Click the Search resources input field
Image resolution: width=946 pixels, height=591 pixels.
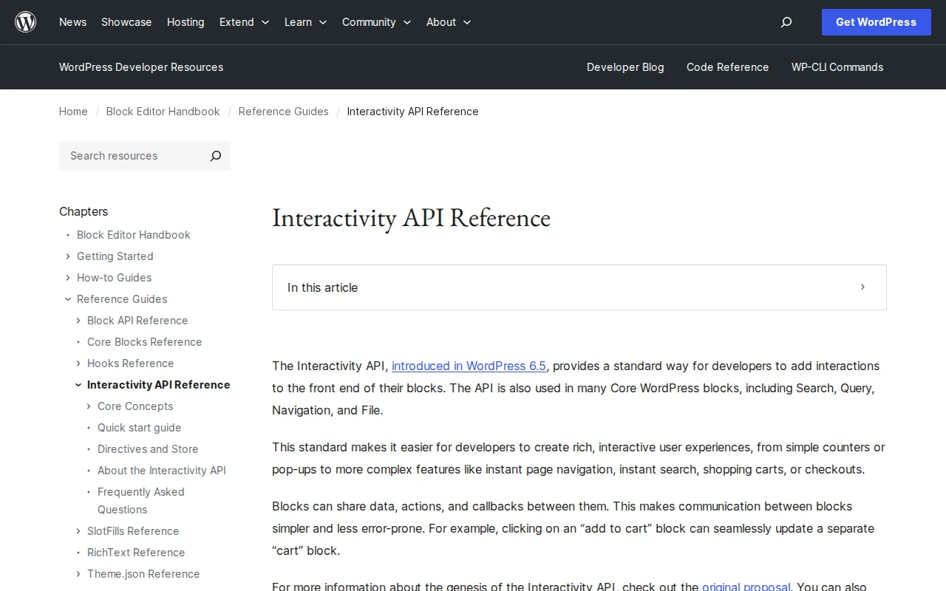pyautogui.click(x=126, y=156)
